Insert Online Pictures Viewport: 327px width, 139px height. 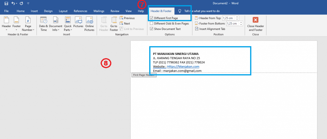click(89, 24)
